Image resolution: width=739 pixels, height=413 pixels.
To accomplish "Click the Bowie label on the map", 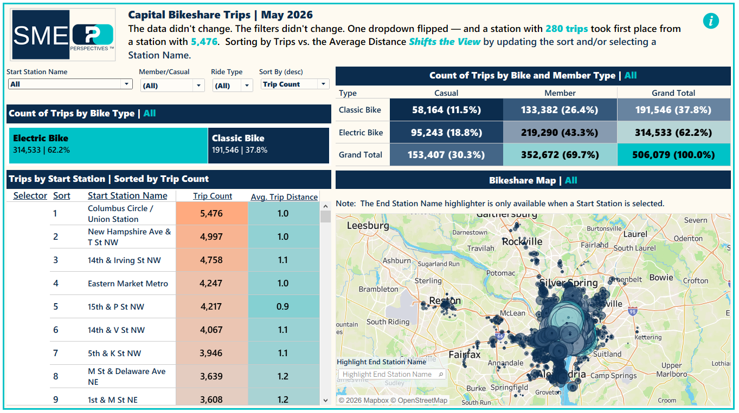I will tap(661, 277).
